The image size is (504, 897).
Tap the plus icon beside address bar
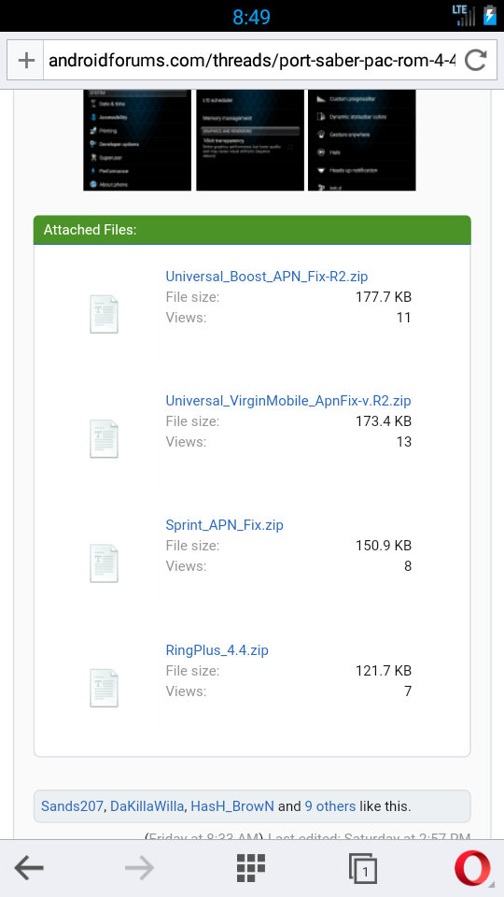26,60
